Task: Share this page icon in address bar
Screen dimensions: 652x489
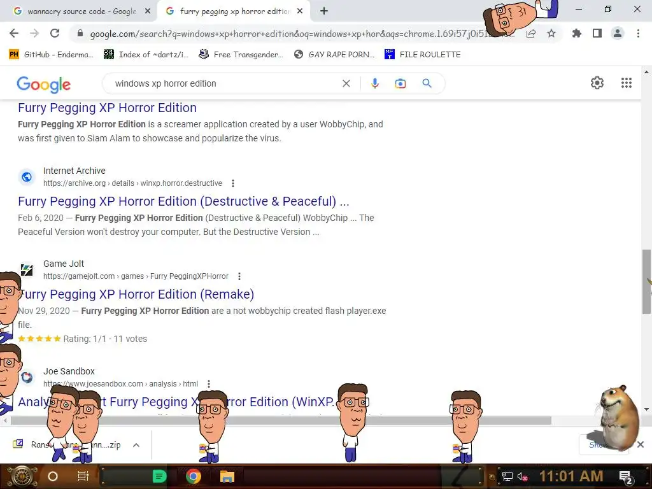Action: coord(531,34)
